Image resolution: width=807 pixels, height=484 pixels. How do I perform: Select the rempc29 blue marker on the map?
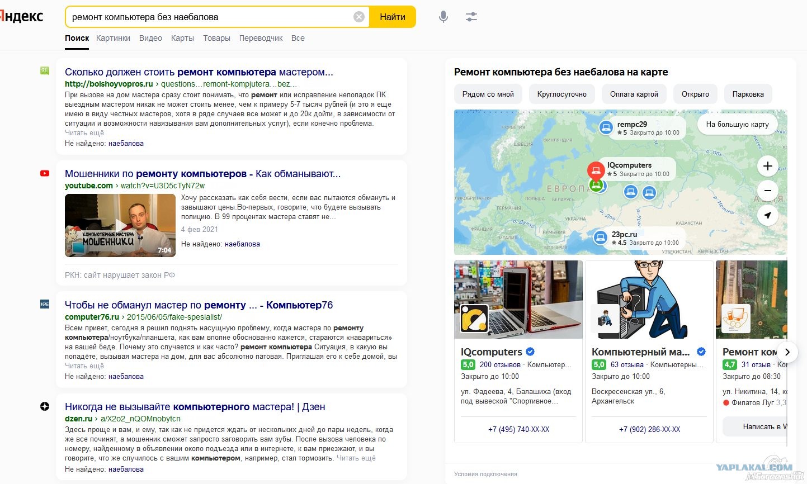pos(606,127)
